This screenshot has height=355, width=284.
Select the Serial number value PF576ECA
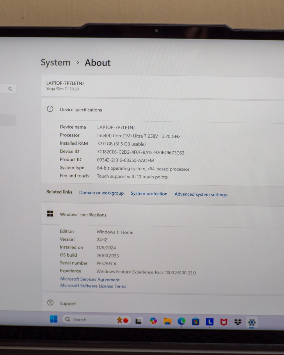(106, 264)
